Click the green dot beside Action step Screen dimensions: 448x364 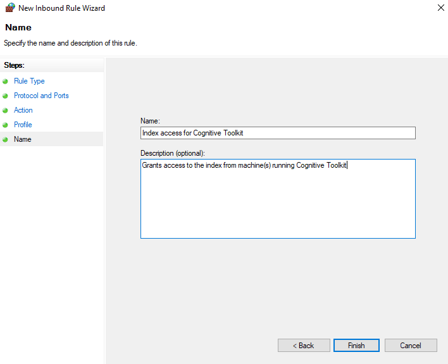click(6, 111)
